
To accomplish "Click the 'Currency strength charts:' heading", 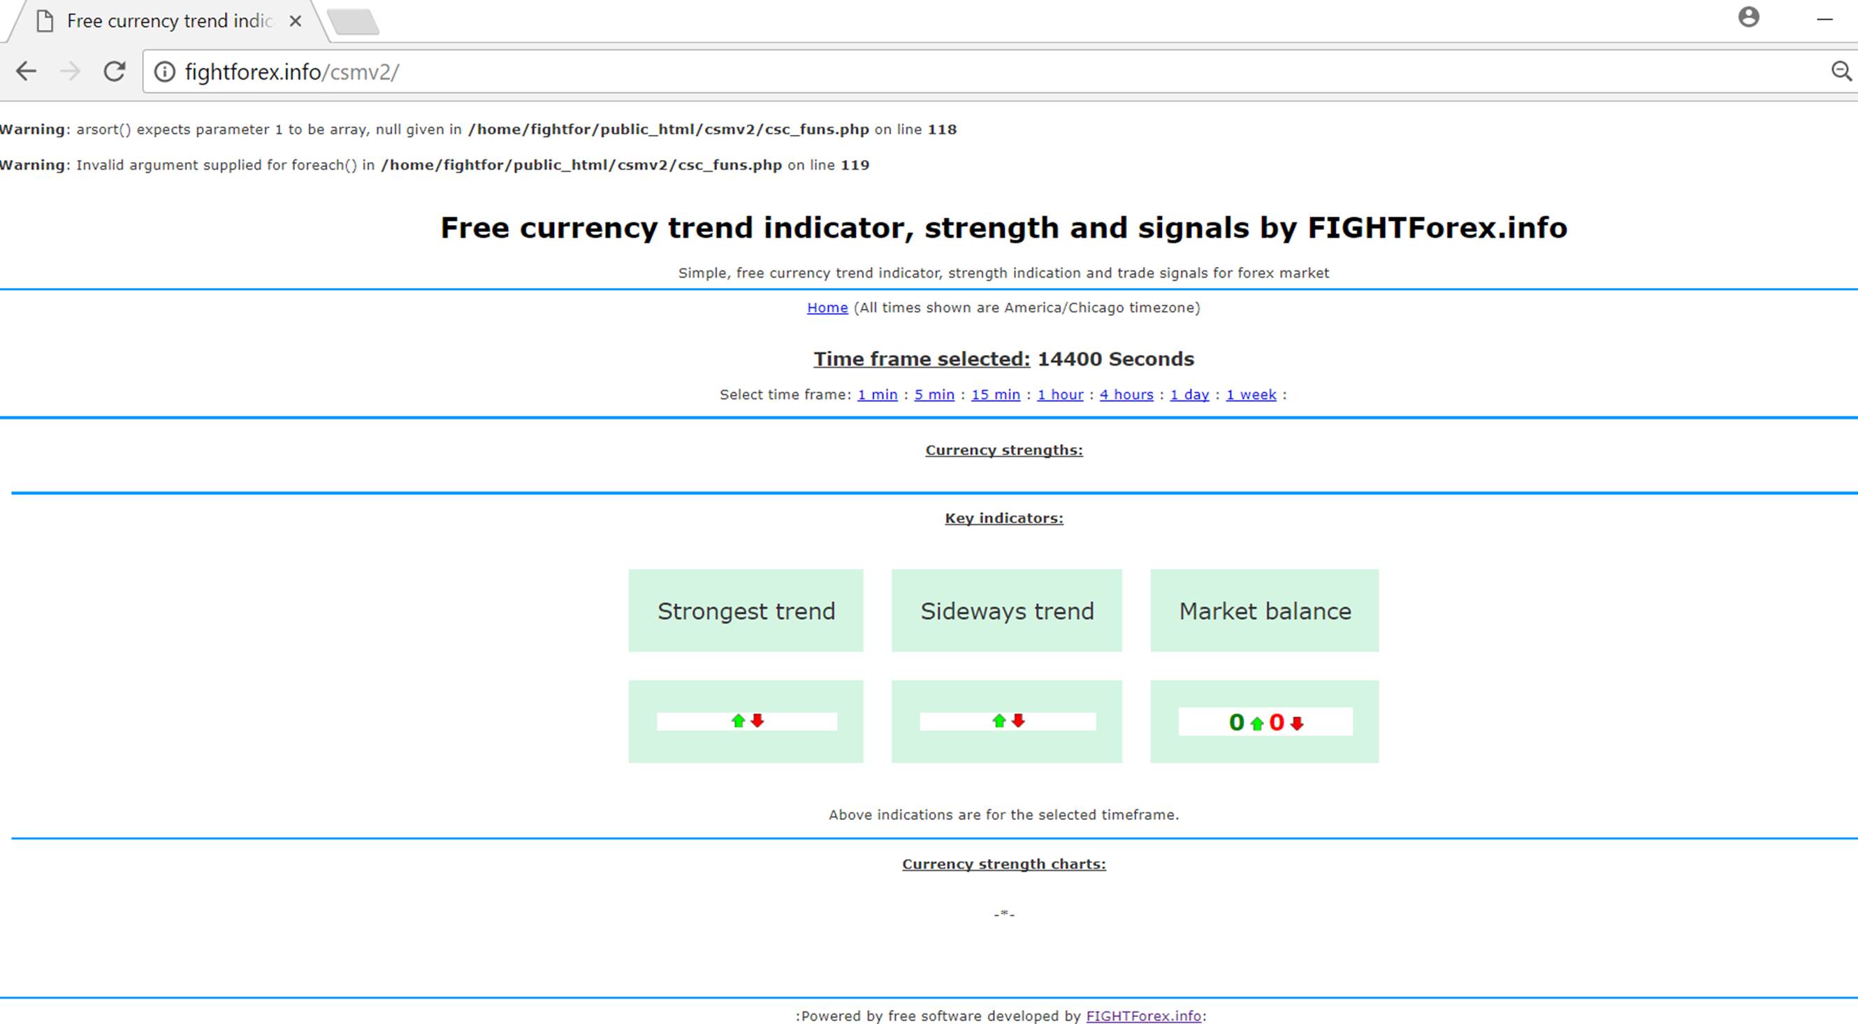I will click(1004, 864).
